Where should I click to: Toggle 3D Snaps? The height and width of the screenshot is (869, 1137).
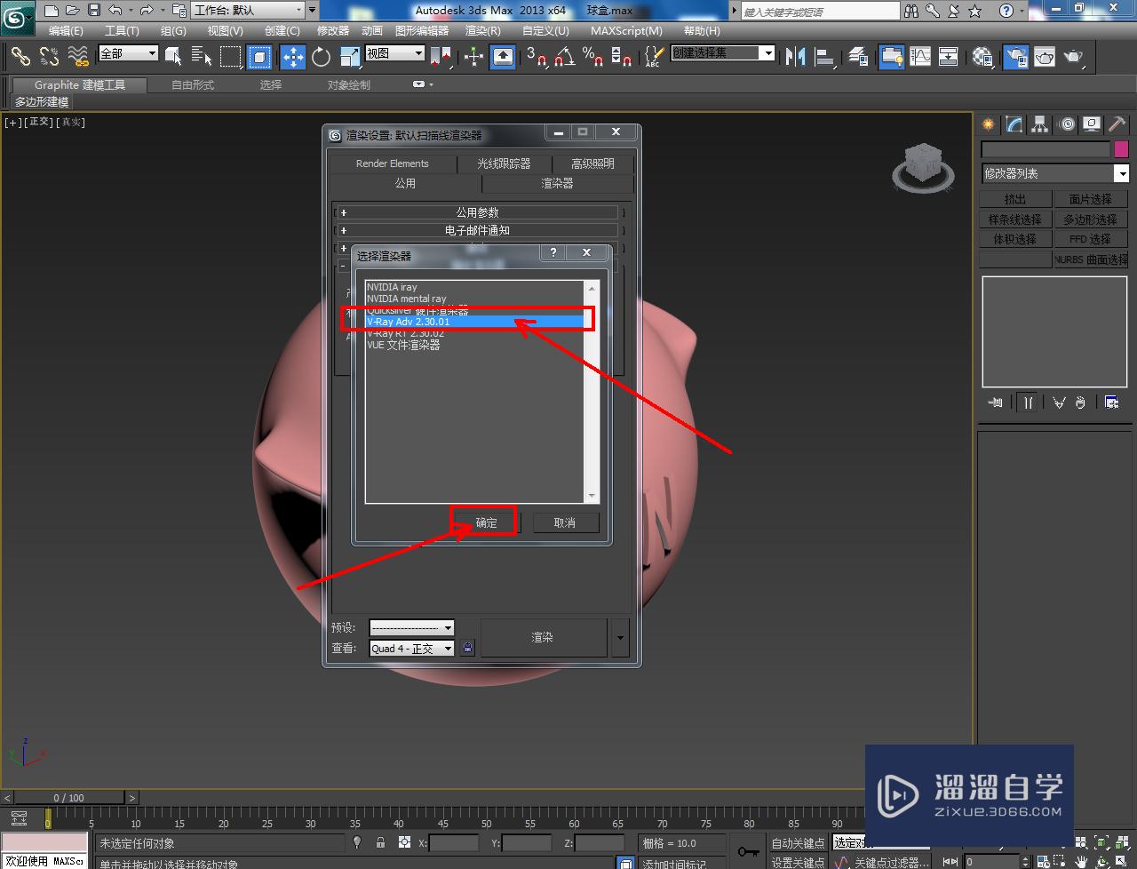point(536,57)
